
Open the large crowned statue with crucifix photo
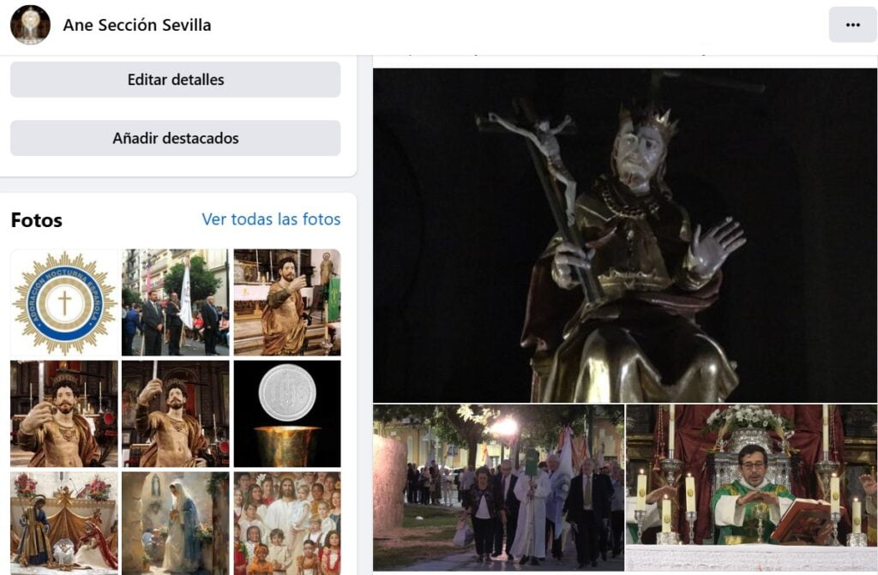click(x=624, y=236)
